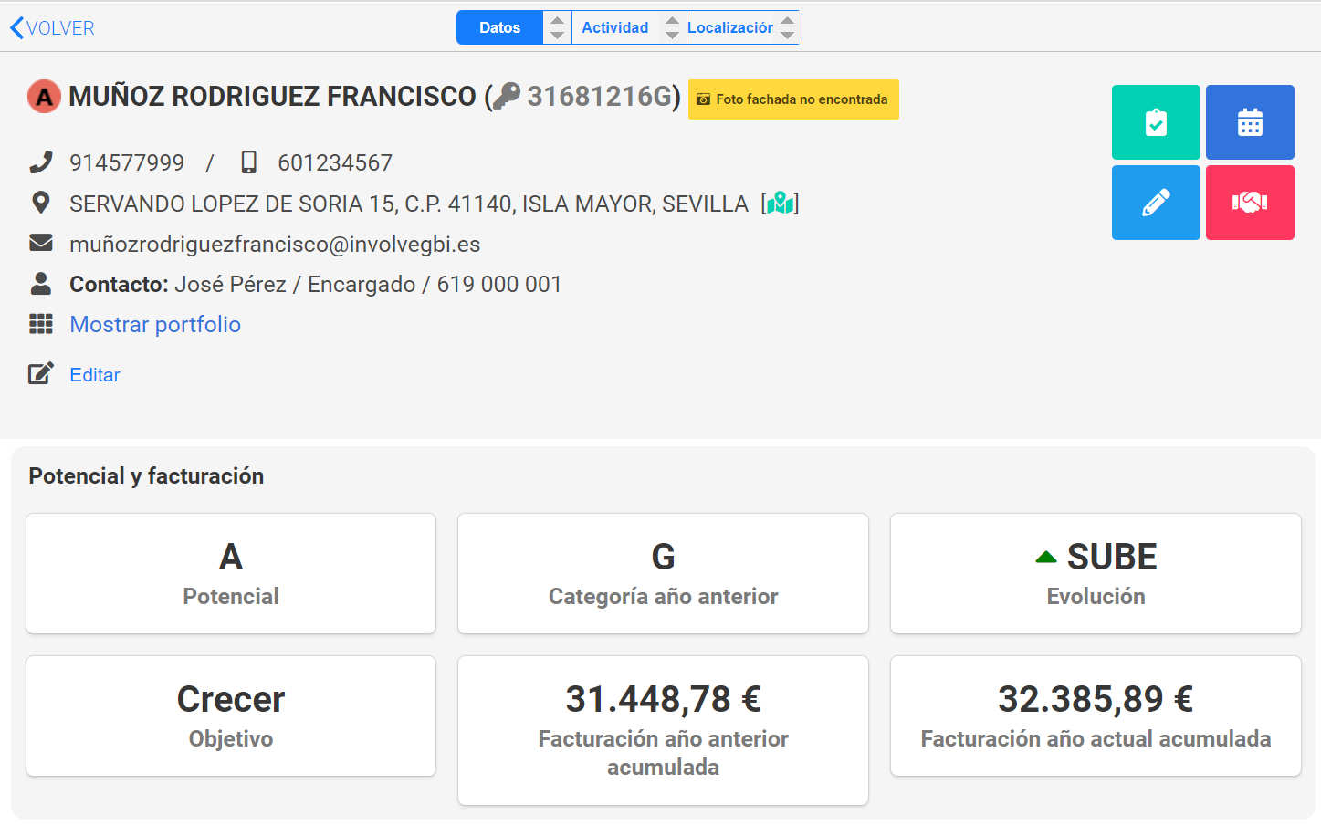Screen dimensions: 1321x825
Task: Click the green up arrow beside SUBE
Action: pyautogui.click(x=1046, y=557)
